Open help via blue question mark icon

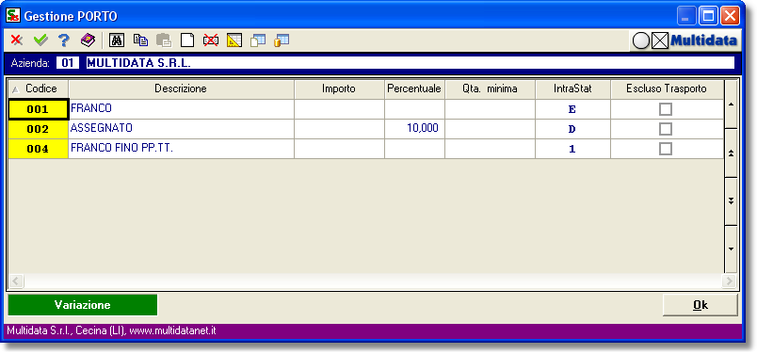tap(64, 40)
